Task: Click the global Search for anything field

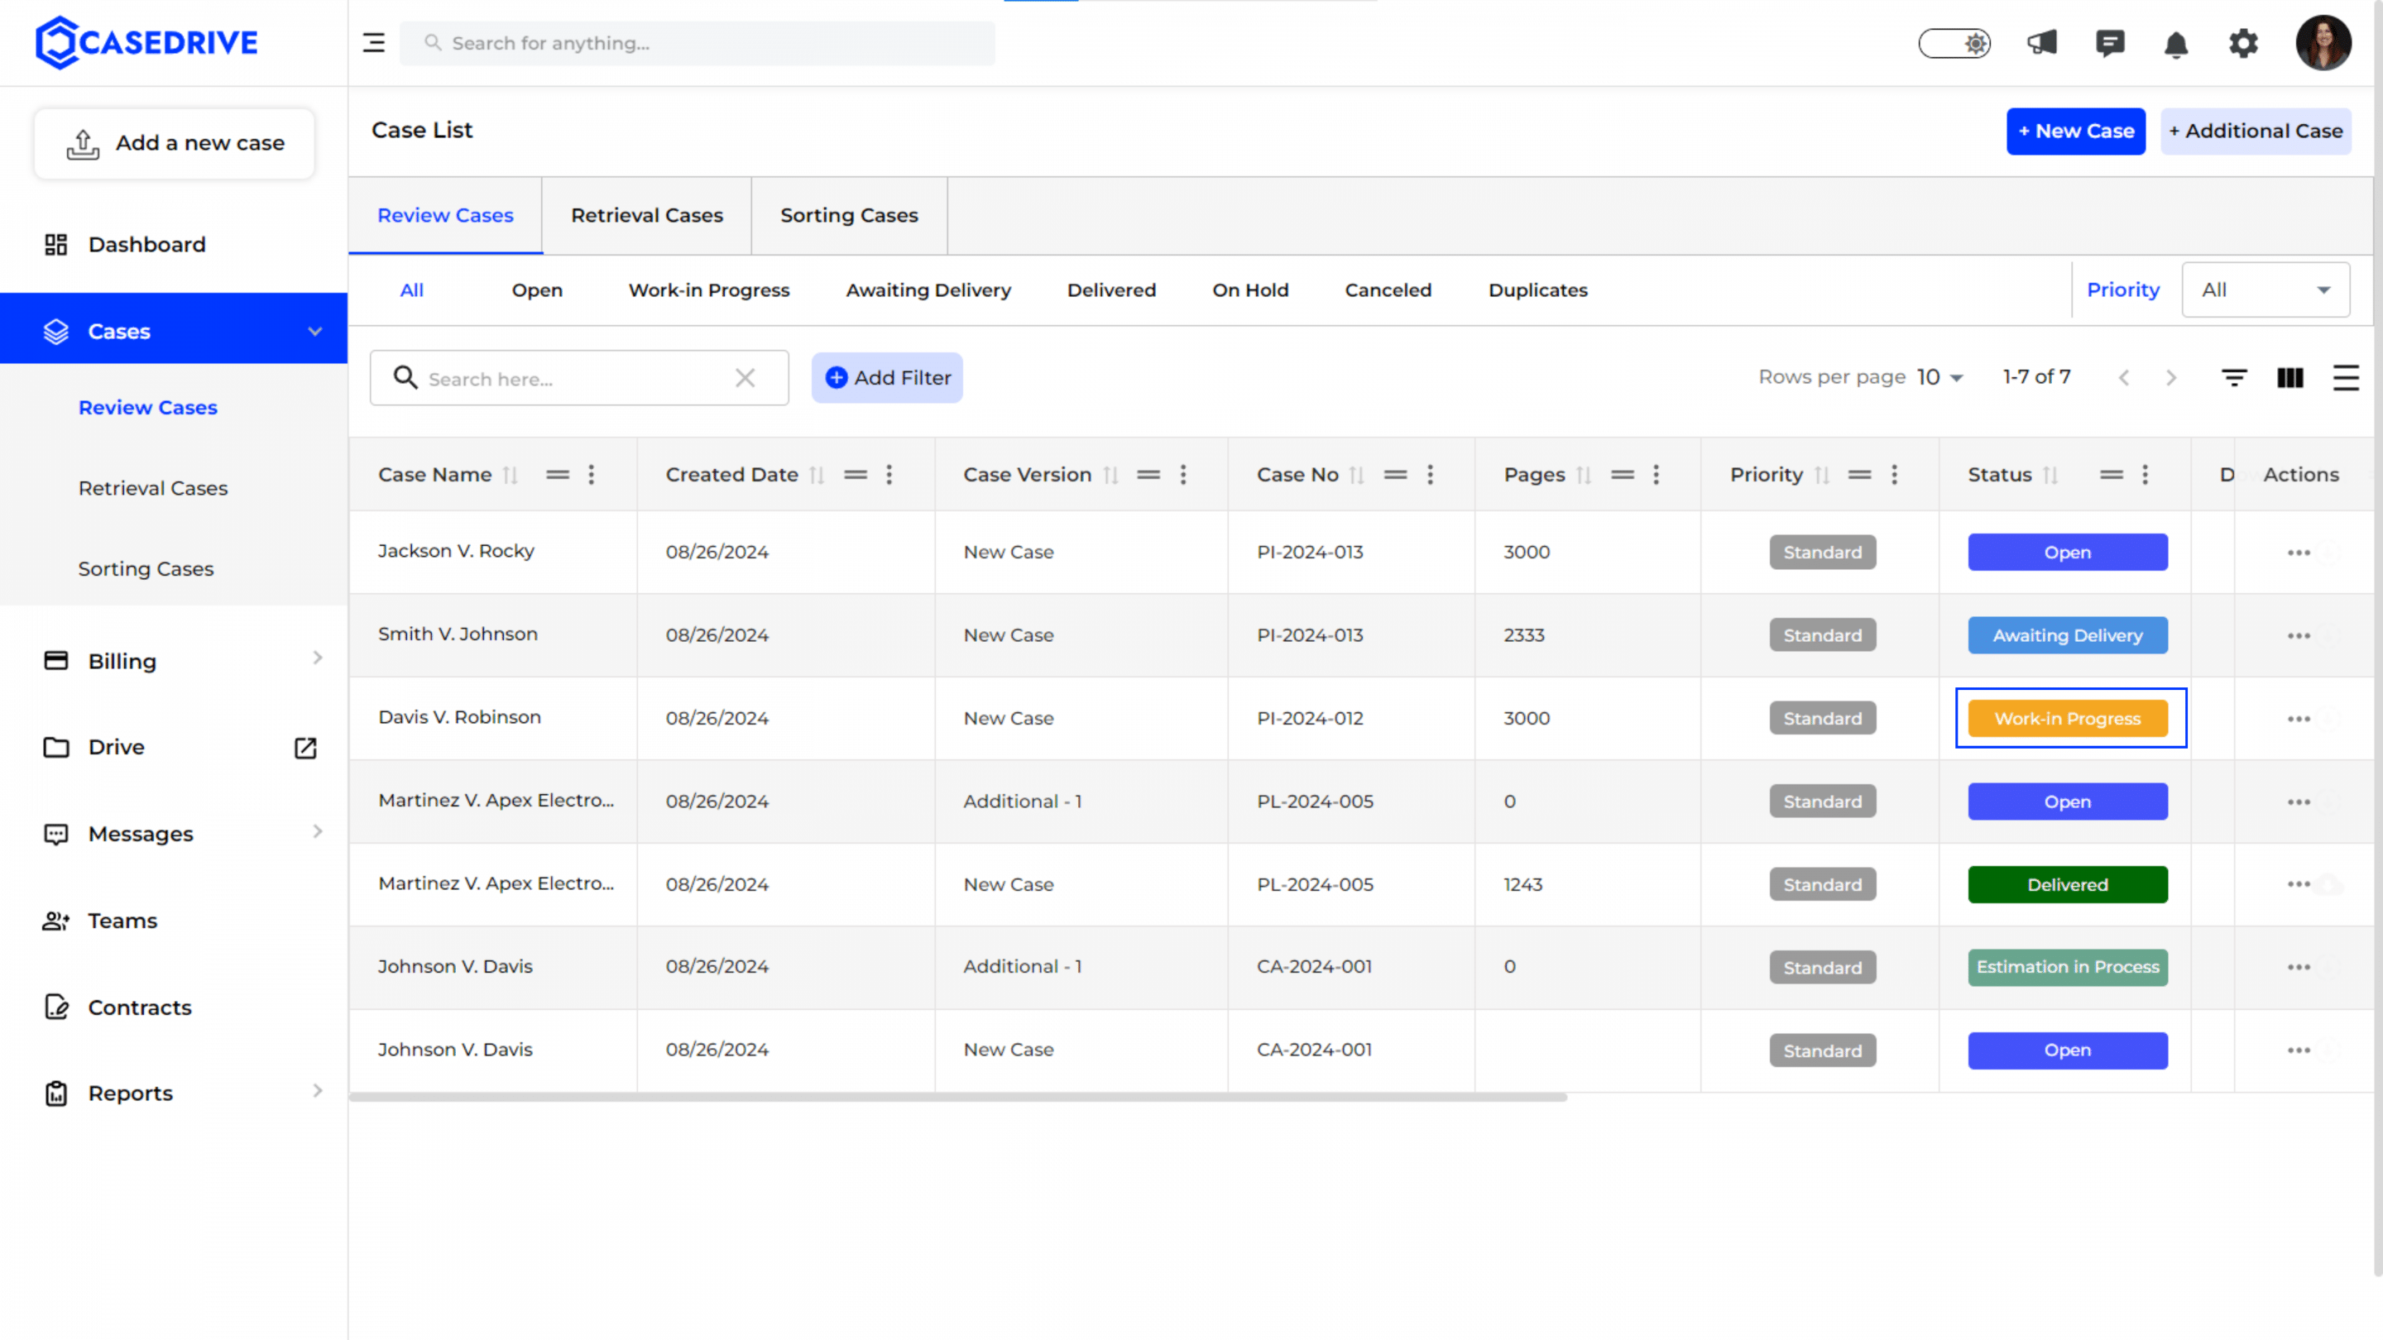Action: (697, 44)
